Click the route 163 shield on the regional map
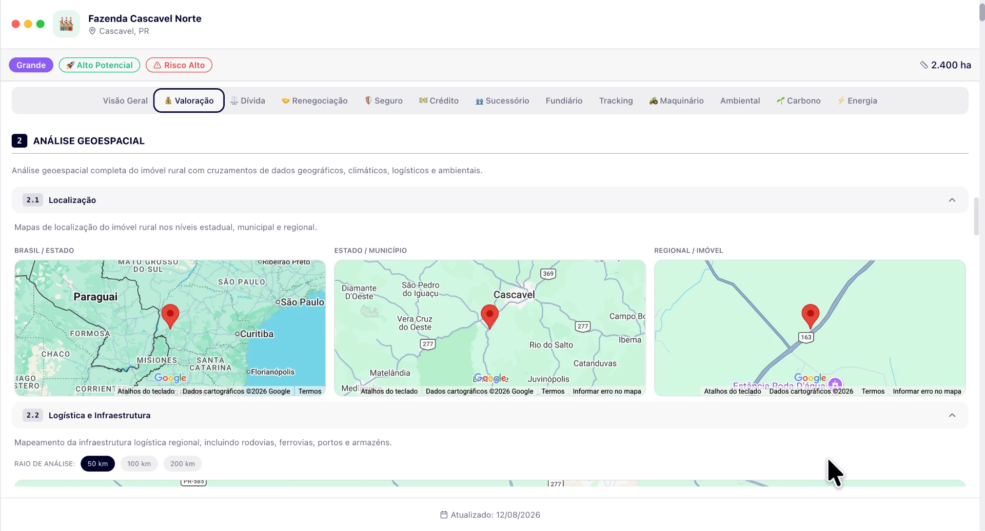Image resolution: width=985 pixels, height=531 pixels. pos(806,337)
